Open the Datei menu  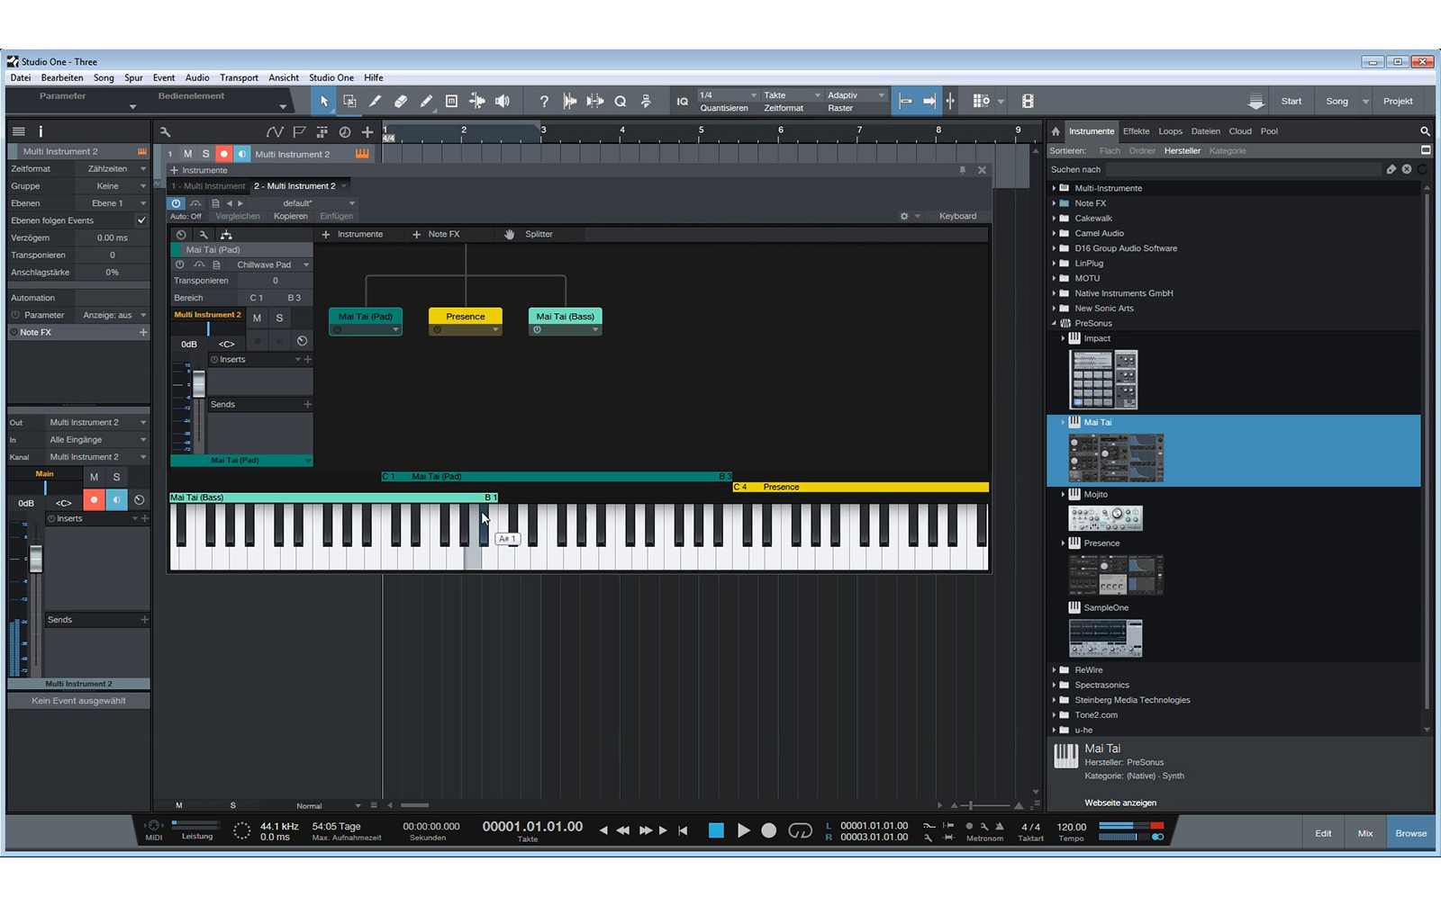(21, 78)
